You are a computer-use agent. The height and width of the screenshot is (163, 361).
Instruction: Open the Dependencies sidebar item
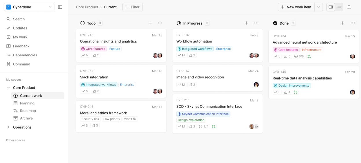(x=25, y=55)
